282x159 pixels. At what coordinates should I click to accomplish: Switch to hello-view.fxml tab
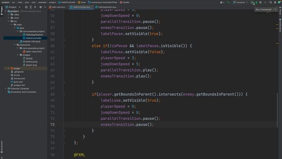coord(57,7)
